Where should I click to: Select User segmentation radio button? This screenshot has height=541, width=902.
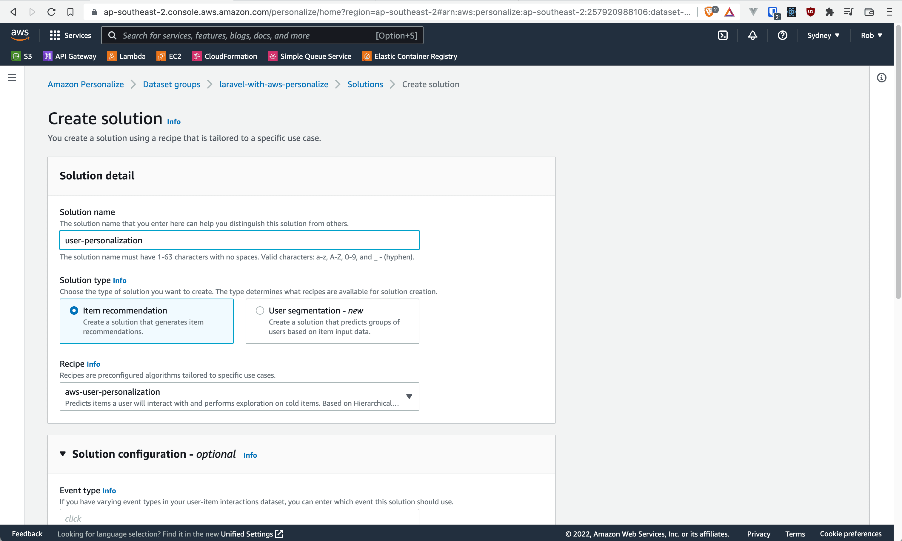[x=259, y=311]
